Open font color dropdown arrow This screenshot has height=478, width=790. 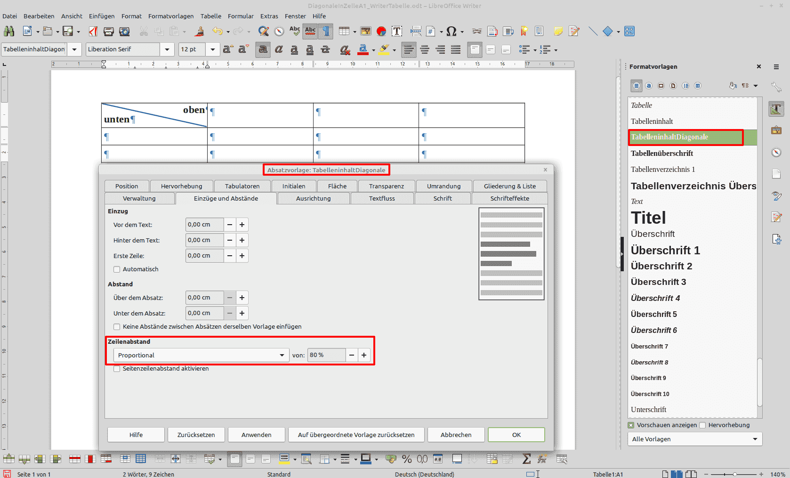(373, 50)
